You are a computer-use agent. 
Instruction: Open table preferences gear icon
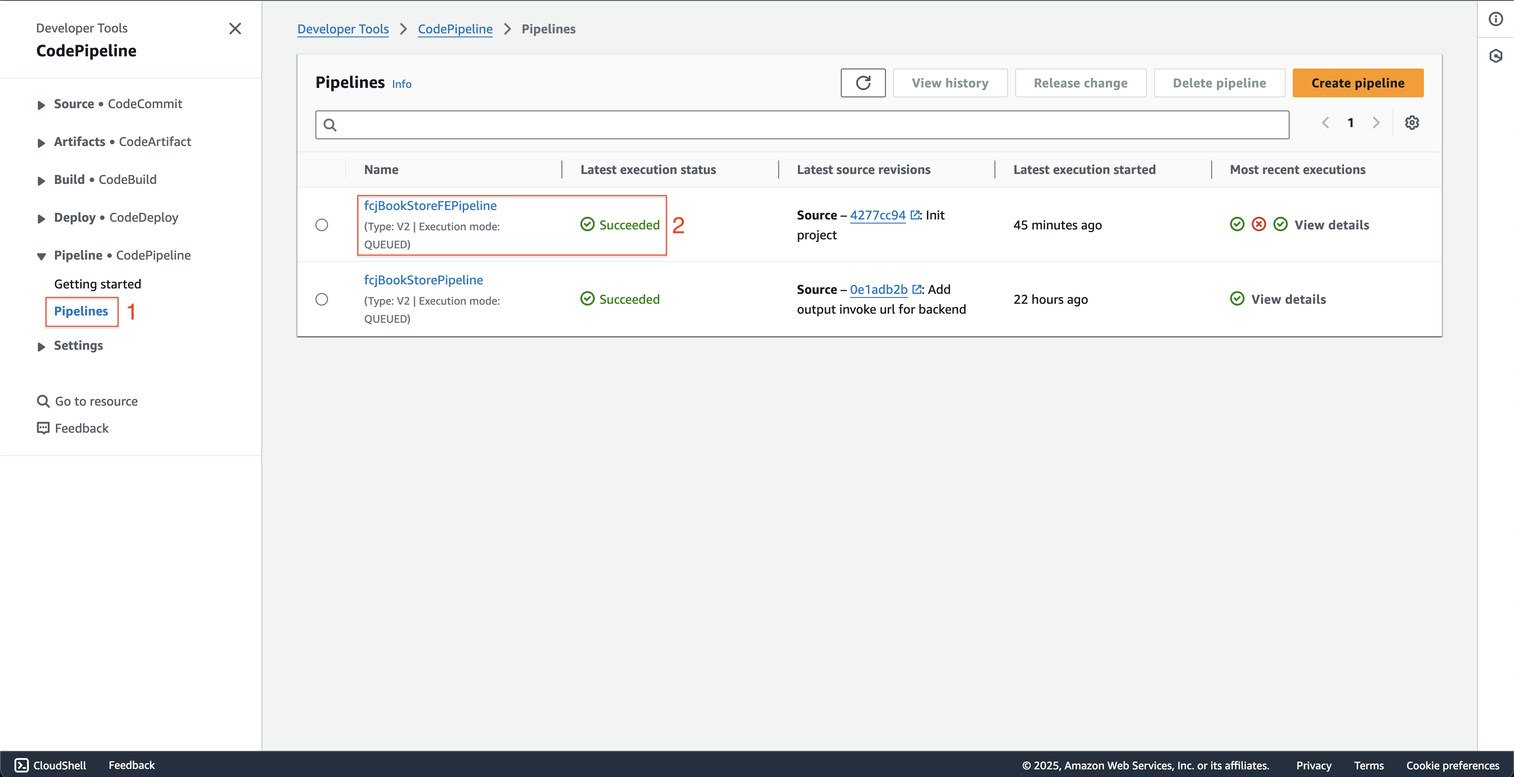coord(1412,123)
